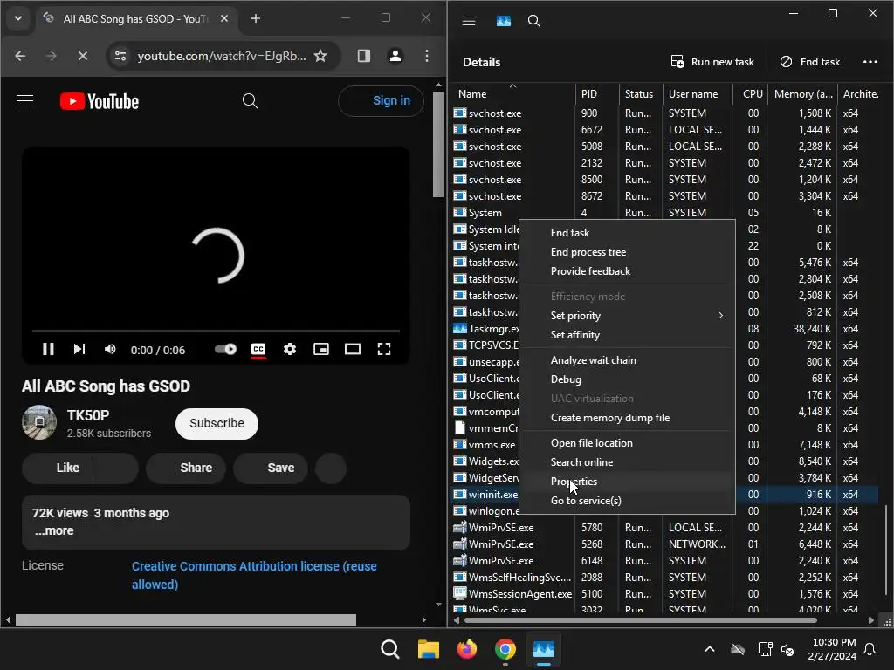Open the TK50P channel avatar
894x670 pixels.
click(39, 422)
